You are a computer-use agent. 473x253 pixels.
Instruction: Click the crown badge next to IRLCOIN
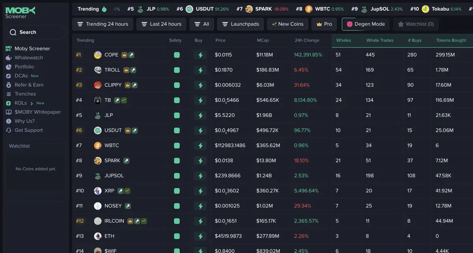click(130, 221)
